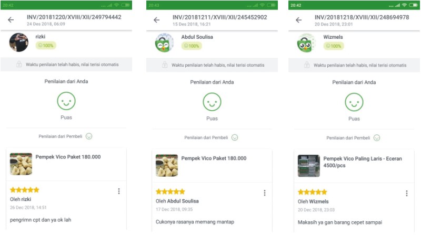Expand Penilaian dari Pembeli for rizki
The image size is (421, 236).
(89, 136)
